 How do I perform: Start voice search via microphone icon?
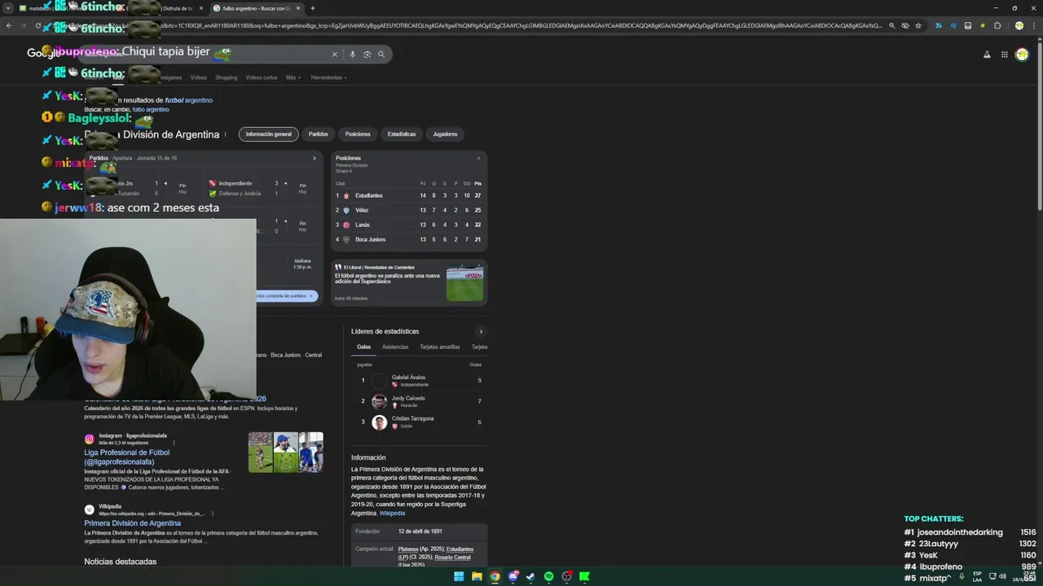(352, 55)
